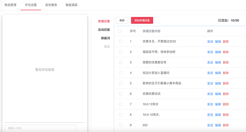Send the reply 福袋发不停，快来参加吧
The height and width of the screenshot is (132, 246).
(x=210, y=52)
